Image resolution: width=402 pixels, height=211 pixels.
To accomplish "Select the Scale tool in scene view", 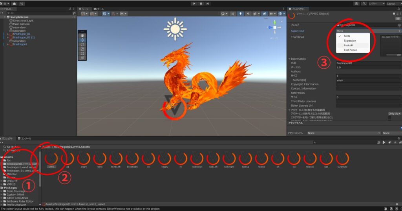I will [82, 49].
